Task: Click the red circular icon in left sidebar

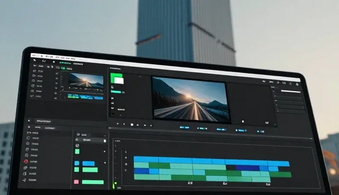Action: point(26,161)
